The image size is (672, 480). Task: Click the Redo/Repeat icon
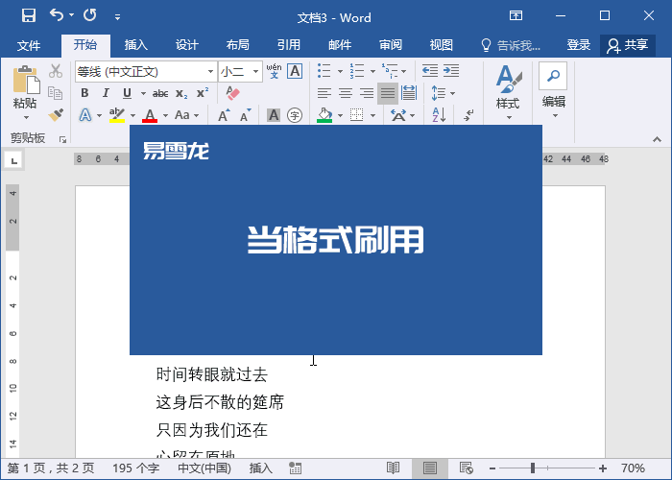[x=90, y=15]
